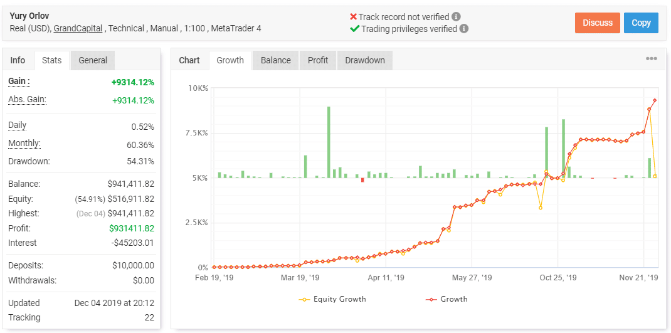Image resolution: width=671 pixels, height=333 pixels.
Task: Open the GrandCapital broker link
Action: pyautogui.click(x=78, y=29)
